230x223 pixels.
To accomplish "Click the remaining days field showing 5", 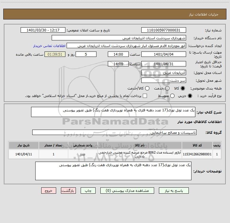I will tap(86, 54).
